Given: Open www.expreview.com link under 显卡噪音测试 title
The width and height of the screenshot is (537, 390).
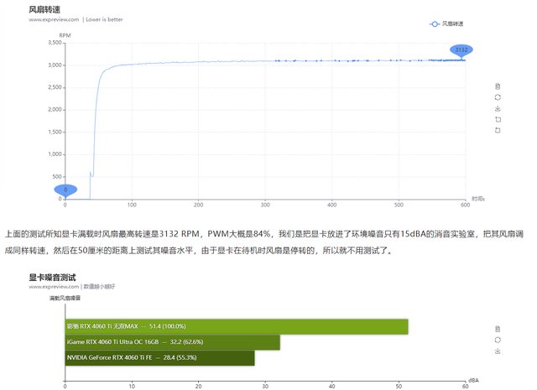Looking at the screenshot, I should pyautogui.click(x=55, y=286).
